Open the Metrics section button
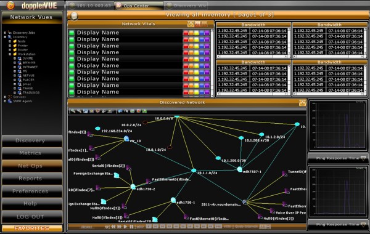Image resolution: width=370 pixels, height=234 pixels. point(32,153)
